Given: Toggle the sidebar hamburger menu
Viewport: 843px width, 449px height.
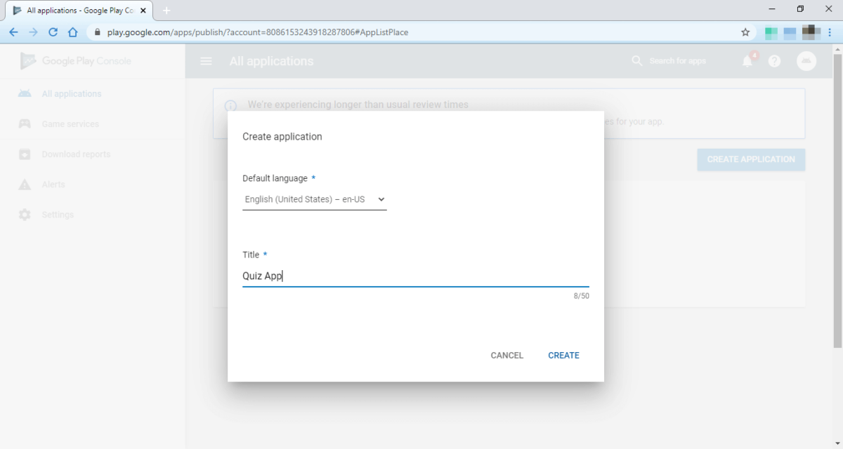Looking at the screenshot, I should pos(206,61).
